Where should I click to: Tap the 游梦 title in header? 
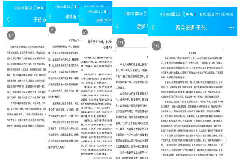[141, 27]
